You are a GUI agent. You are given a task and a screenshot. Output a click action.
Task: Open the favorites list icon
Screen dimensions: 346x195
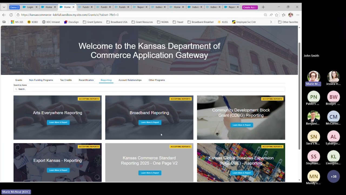point(284,15)
